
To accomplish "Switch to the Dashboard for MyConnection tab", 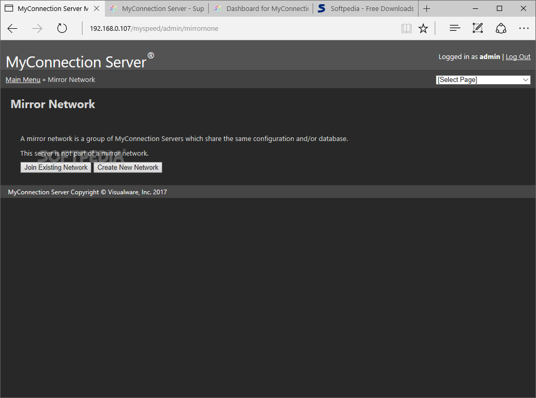I will (261, 8).
